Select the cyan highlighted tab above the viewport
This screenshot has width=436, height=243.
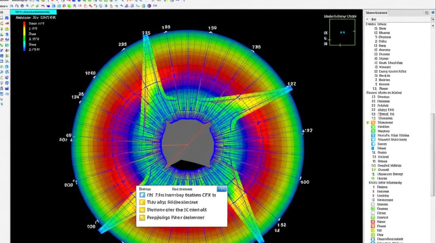pos(33,12)
